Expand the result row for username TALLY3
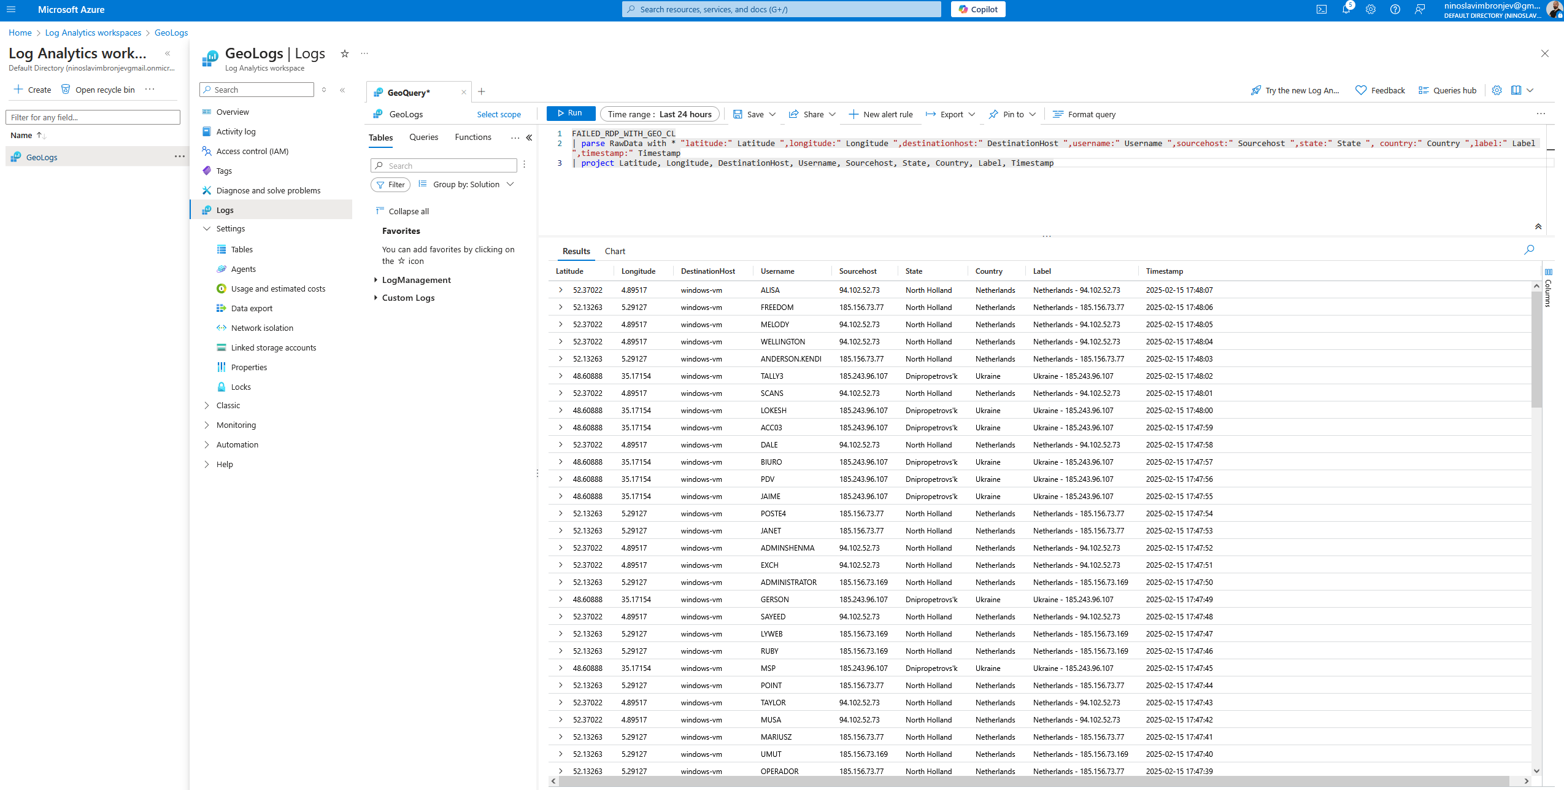 click(560, 376)
